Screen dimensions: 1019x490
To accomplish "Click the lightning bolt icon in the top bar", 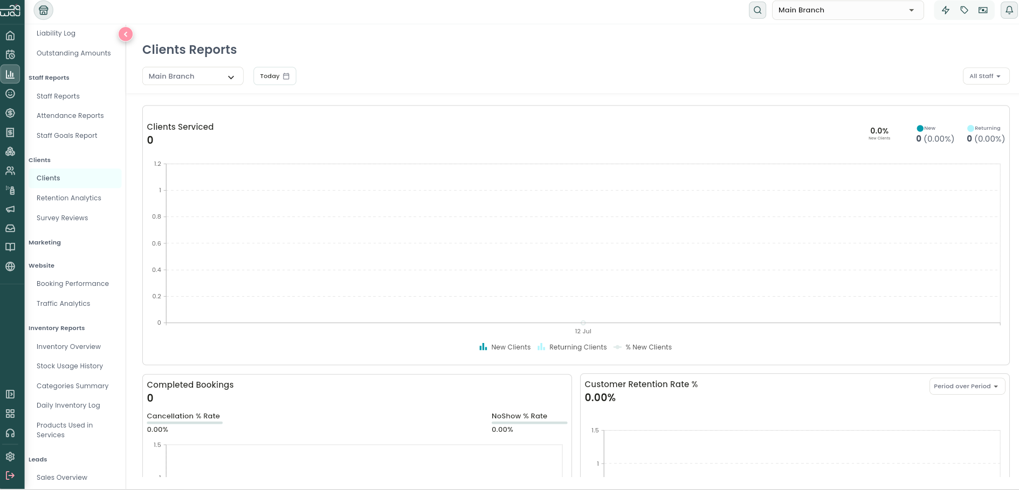I will point(946,10).
